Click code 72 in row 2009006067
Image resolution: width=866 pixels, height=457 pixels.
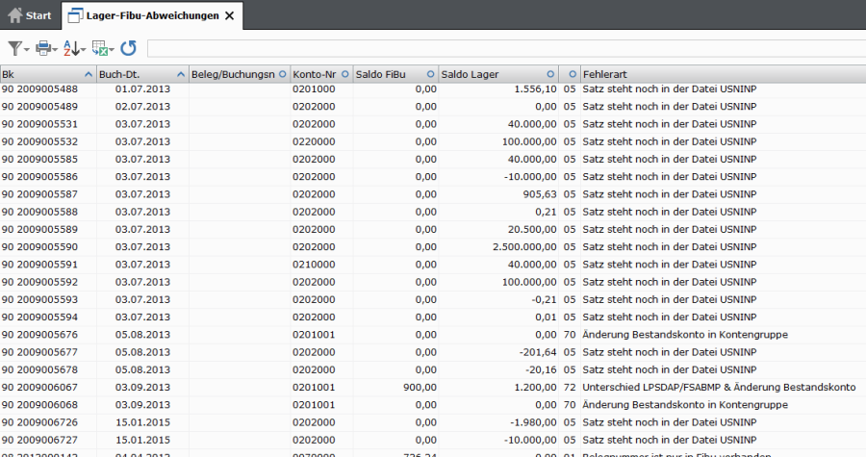point(570,388)
